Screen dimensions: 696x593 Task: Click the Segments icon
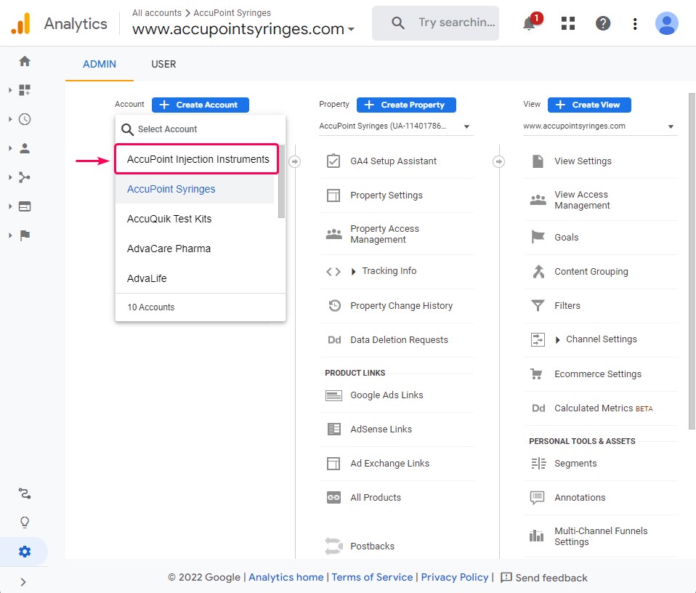point(538,463)
